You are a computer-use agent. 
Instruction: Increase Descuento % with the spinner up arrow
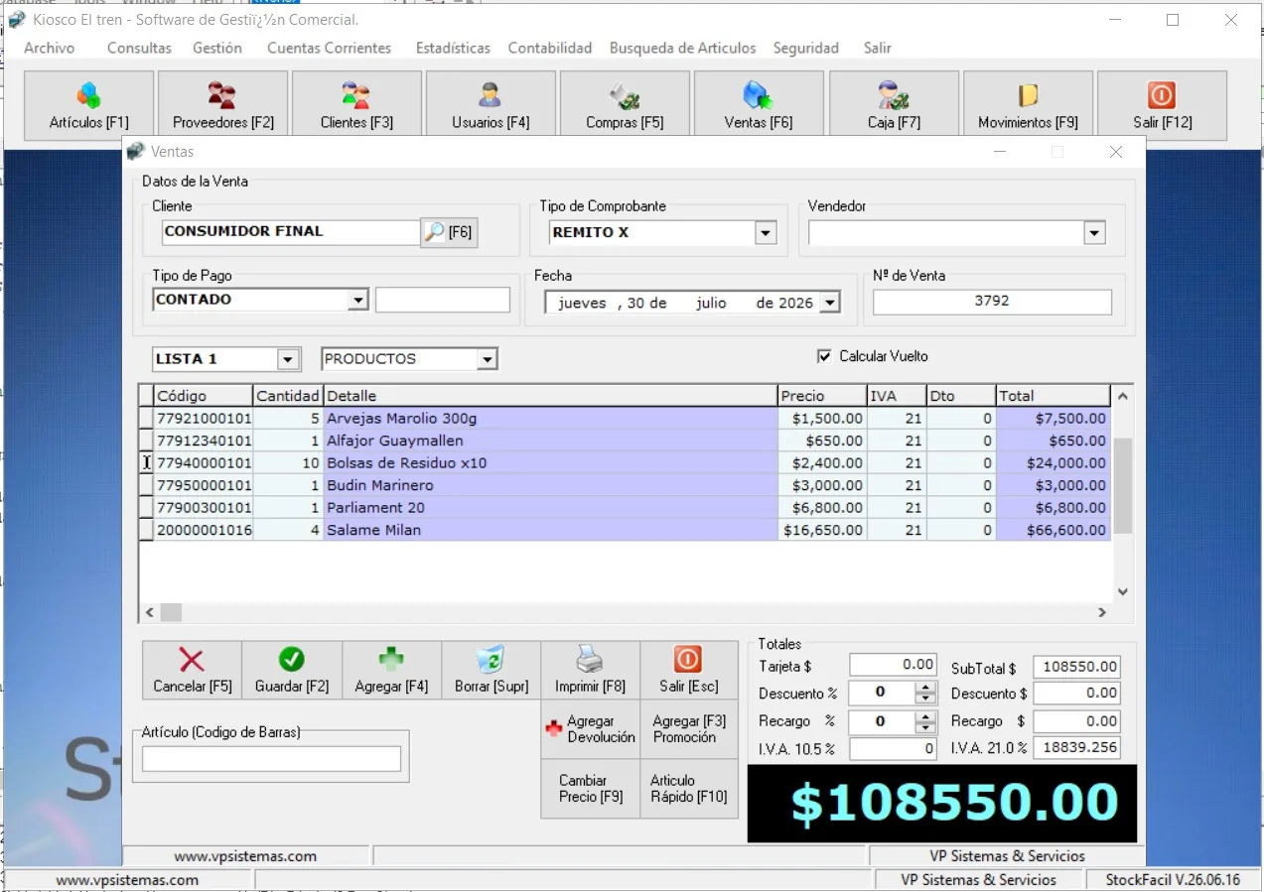click(925, 688)
